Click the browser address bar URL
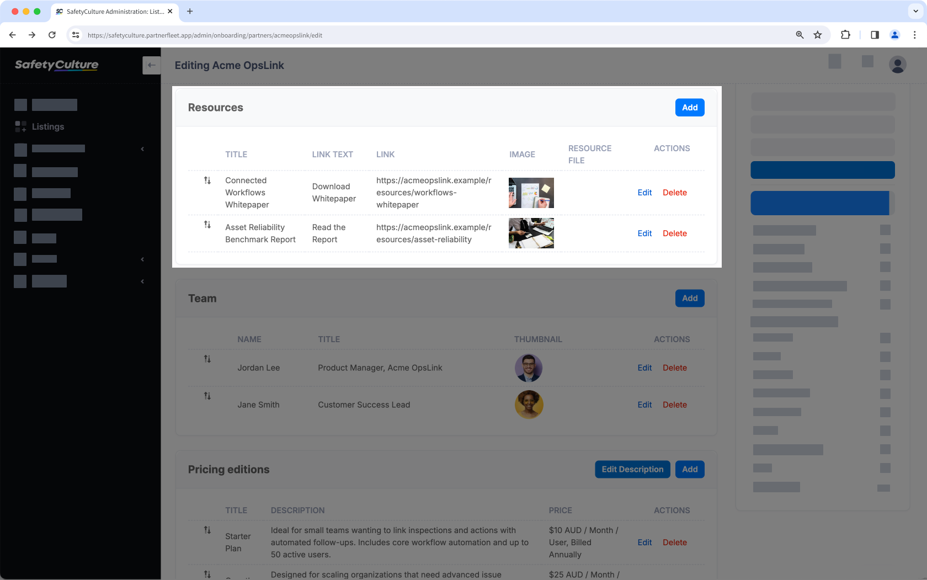 click(x=205, y=35)
